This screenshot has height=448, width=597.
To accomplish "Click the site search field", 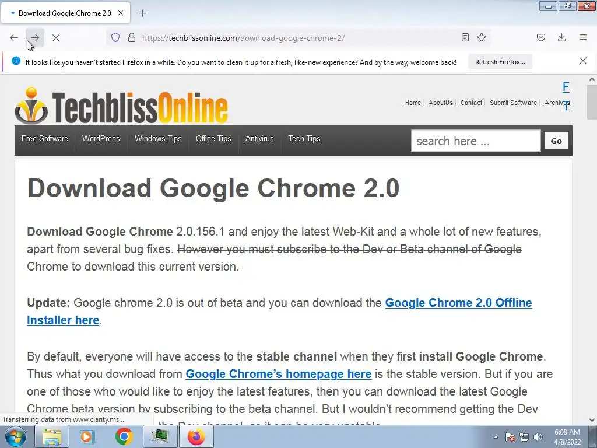I will click(x=476, y=141).
